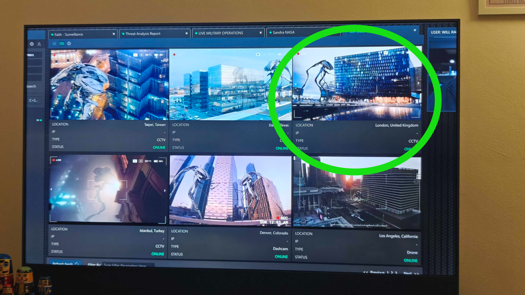Select the grid view icon

(62, 44)
